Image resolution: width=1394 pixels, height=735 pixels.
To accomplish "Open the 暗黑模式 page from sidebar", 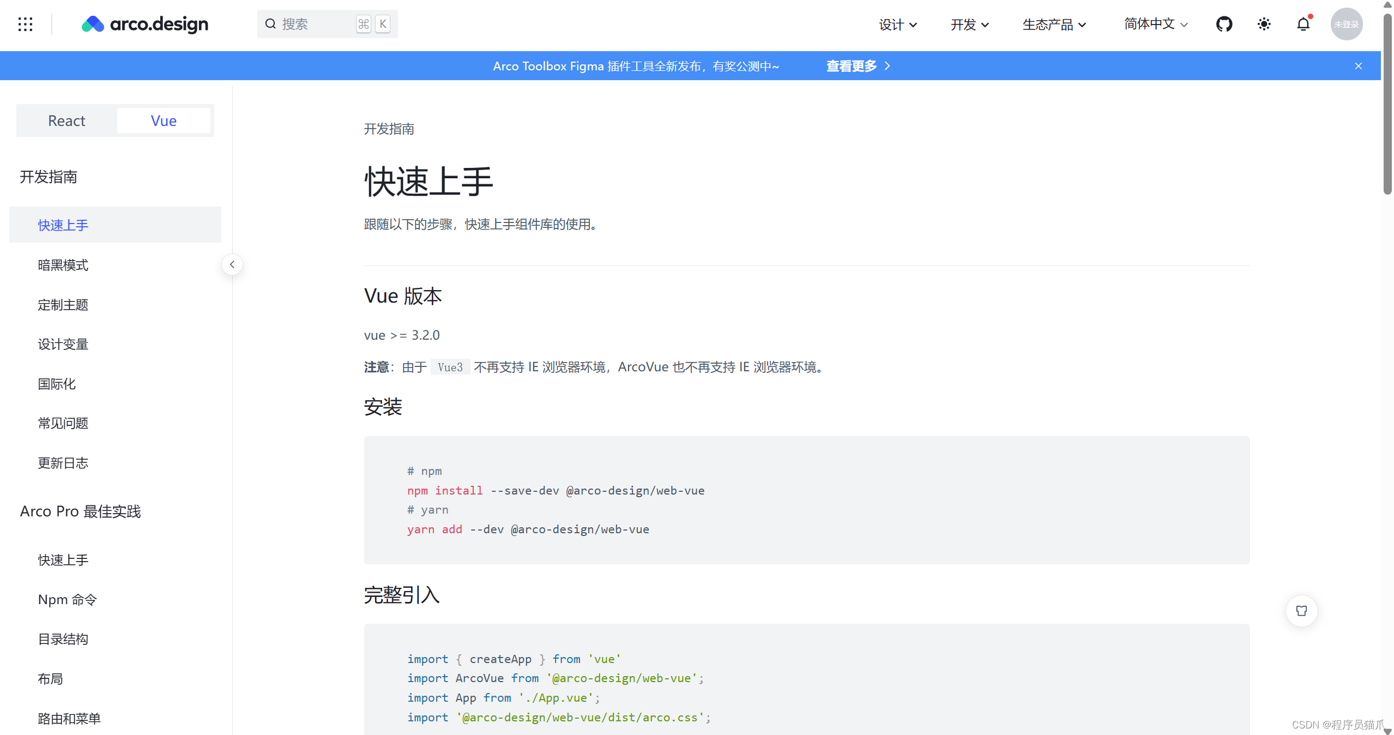I will tap(63, 265).
